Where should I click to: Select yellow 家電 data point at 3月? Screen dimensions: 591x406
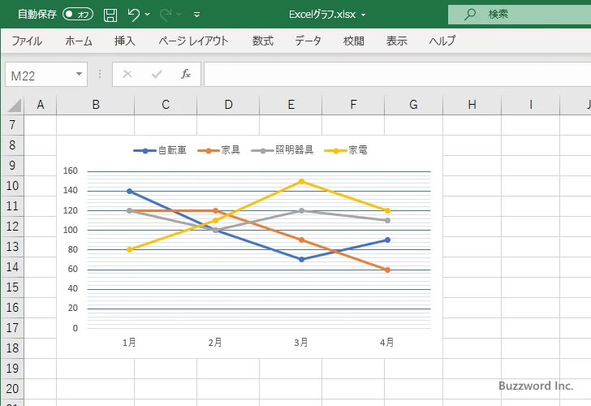[x=301, y=181]
